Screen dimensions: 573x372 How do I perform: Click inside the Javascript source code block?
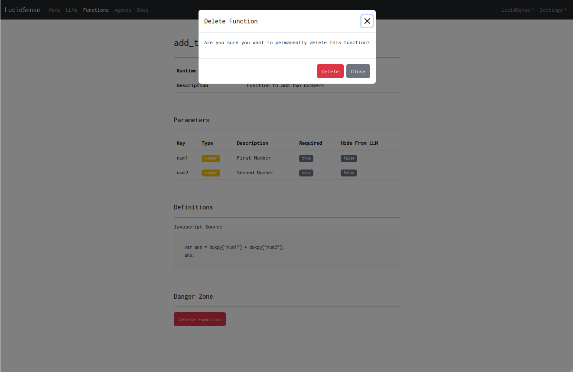287,251
